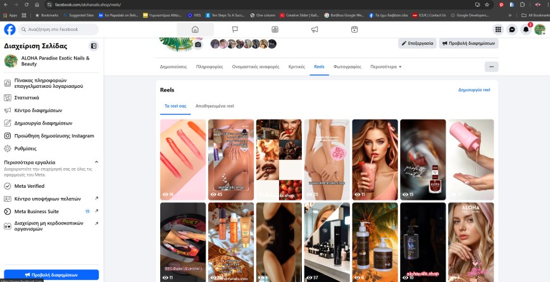Open the reel thumbnail with 45 views

(x=231, y=158)
